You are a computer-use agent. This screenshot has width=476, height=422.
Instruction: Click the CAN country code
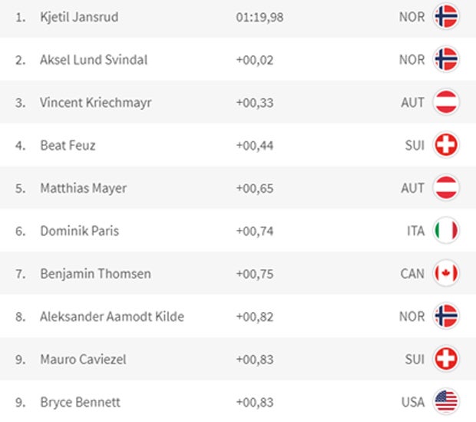tap(412, 274)
